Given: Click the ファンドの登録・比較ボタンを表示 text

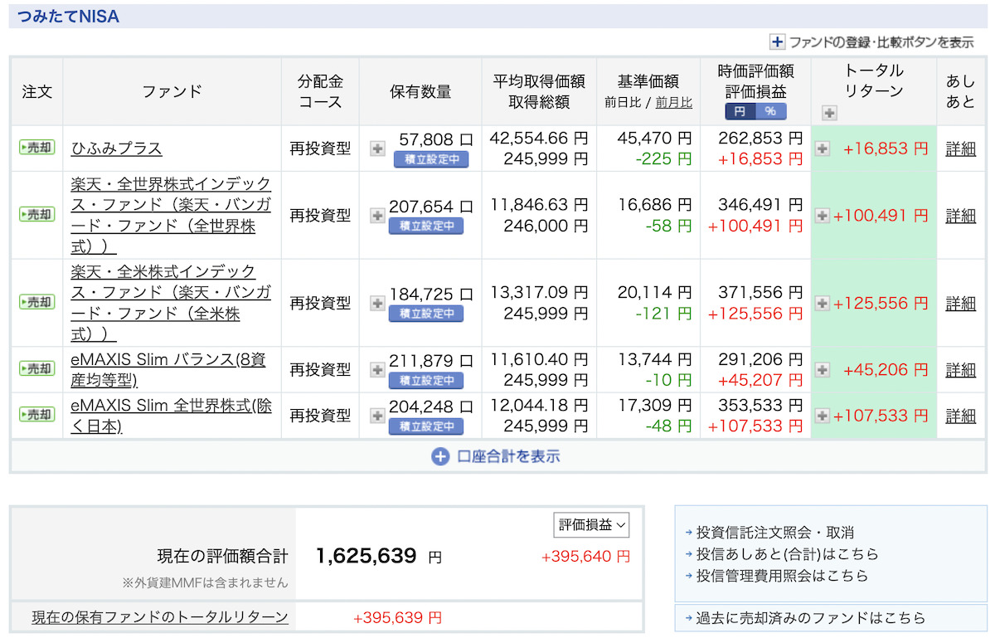Looking at the screenshot, I should point(881,42).
